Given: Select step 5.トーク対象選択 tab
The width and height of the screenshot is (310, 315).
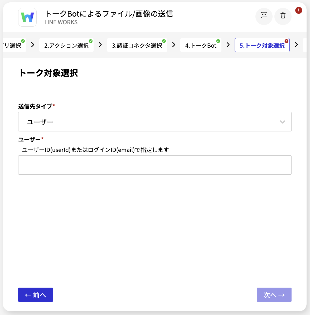Looking at the screenshot, I should (x=262, y=45).
